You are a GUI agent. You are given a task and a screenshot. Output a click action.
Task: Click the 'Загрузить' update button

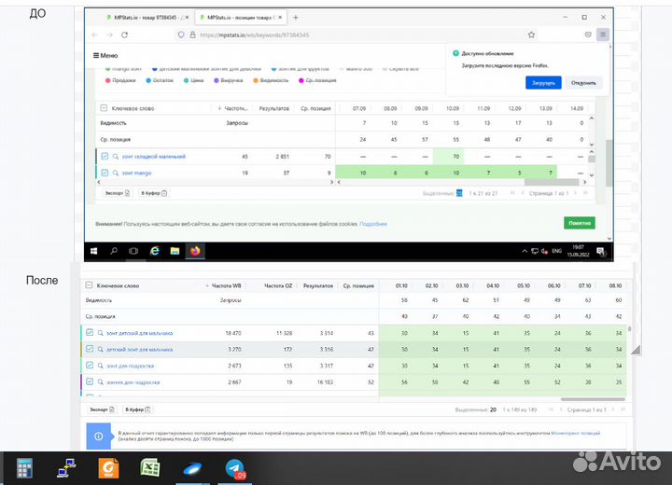click(x=543, y=83)
